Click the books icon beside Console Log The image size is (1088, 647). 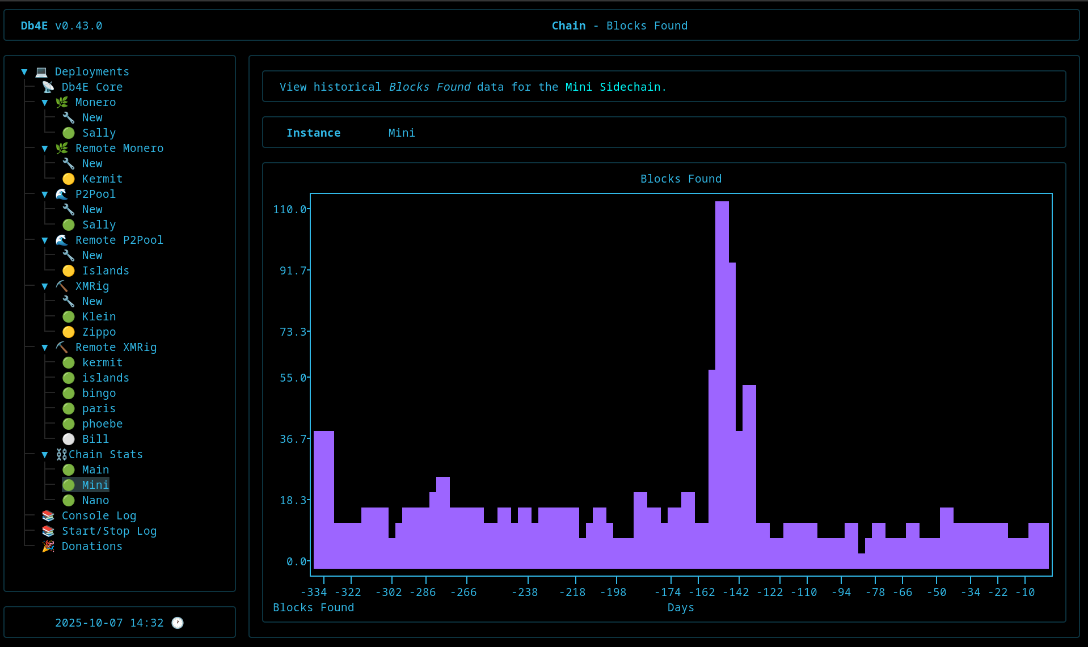tap(48, 515)
